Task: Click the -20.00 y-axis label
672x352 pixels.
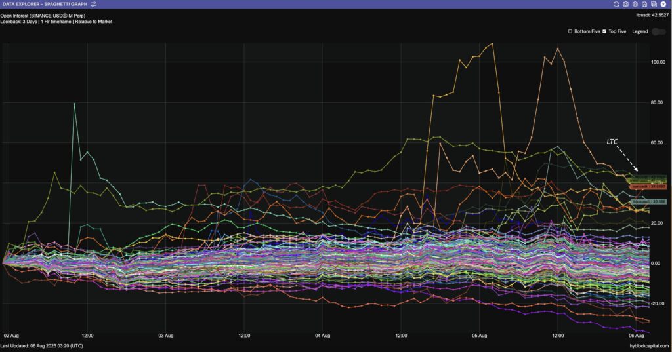Action: tap(658, 303)
